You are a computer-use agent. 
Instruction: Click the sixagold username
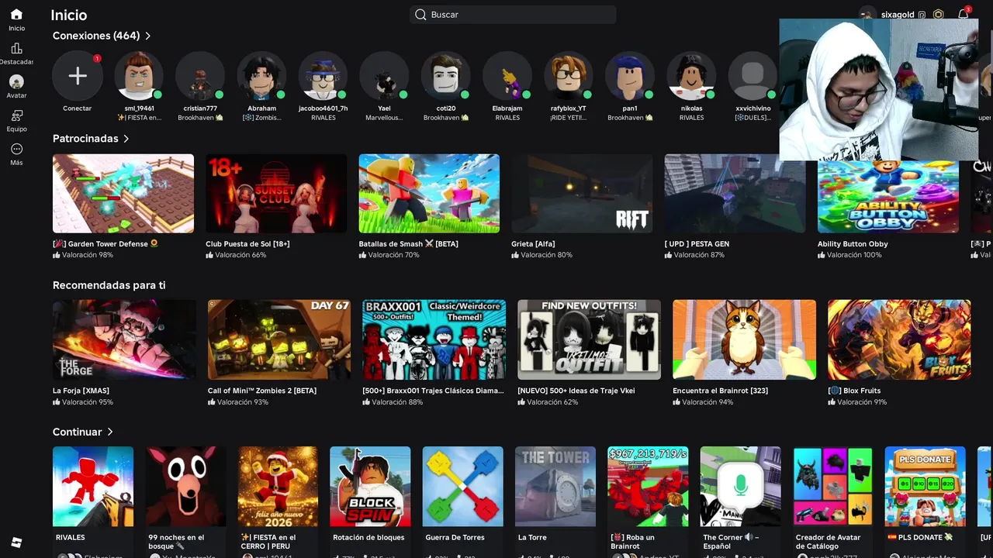[x=898, y=15]
